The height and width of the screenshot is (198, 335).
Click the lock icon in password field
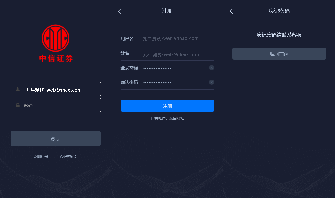pos(18,105)
